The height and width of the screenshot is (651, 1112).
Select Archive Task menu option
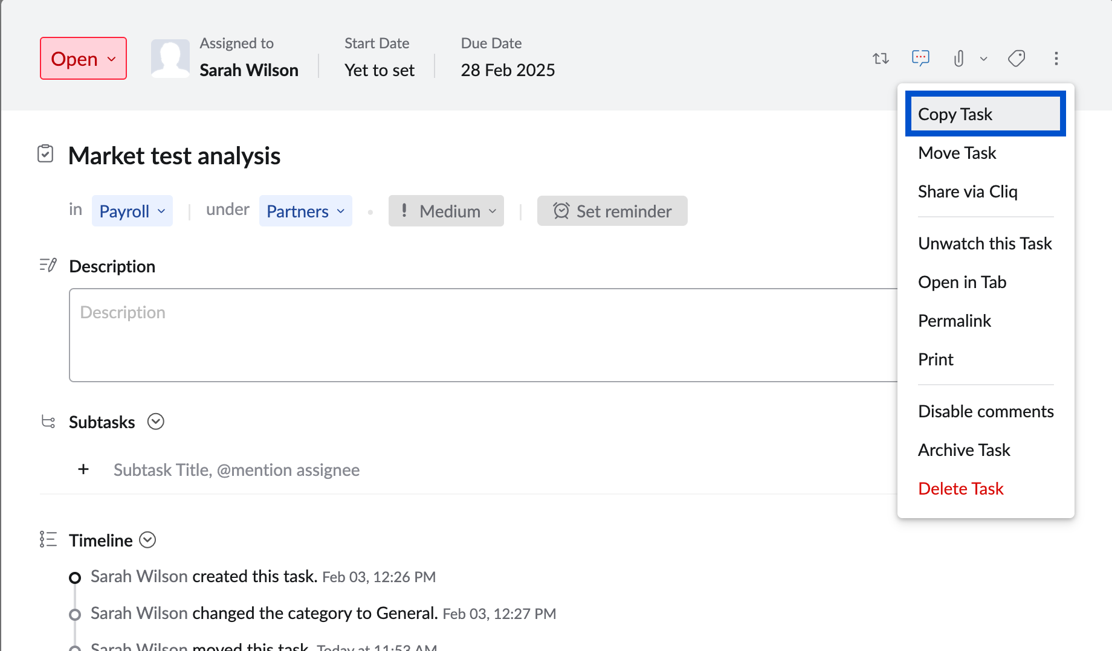click(x=964, y=450)
